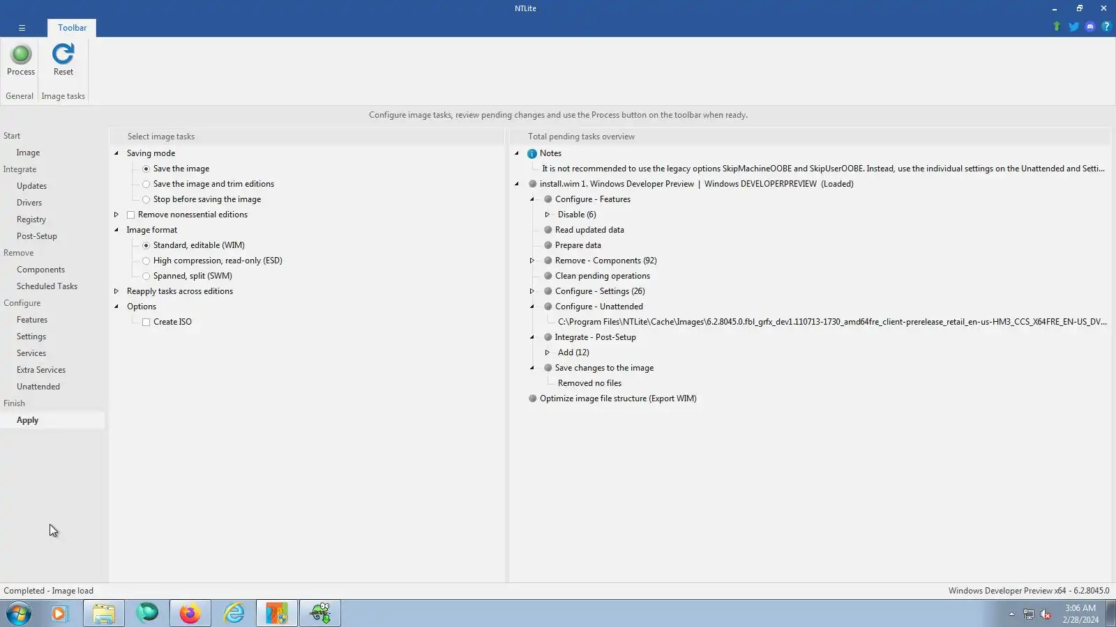The width and height of the screenshot is (1116, 627).
Task: Select Spanned, split (SWM) format
Action: [146, 276]
